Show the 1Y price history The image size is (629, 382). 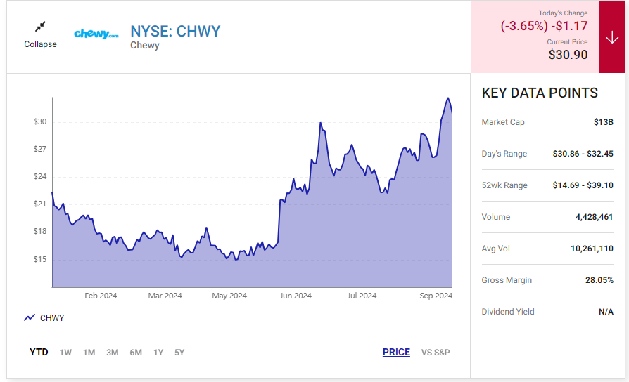point(158,352)
